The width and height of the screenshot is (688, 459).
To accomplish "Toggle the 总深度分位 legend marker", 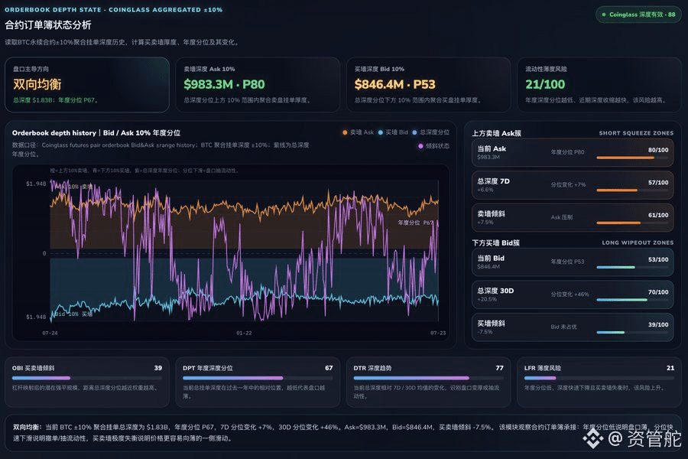I will pyautogui.click(x=414, y=132).
